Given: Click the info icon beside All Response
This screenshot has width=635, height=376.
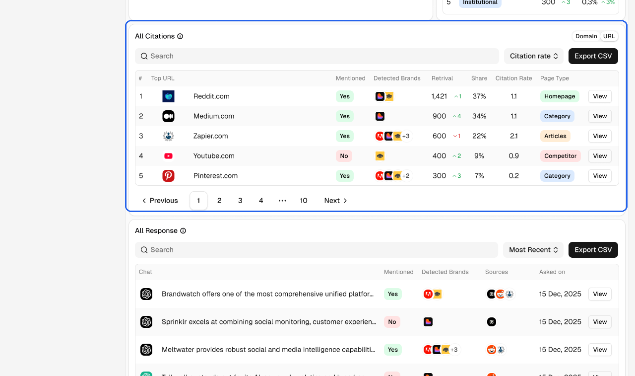Looking at the screenshot, I should (183, 231).
